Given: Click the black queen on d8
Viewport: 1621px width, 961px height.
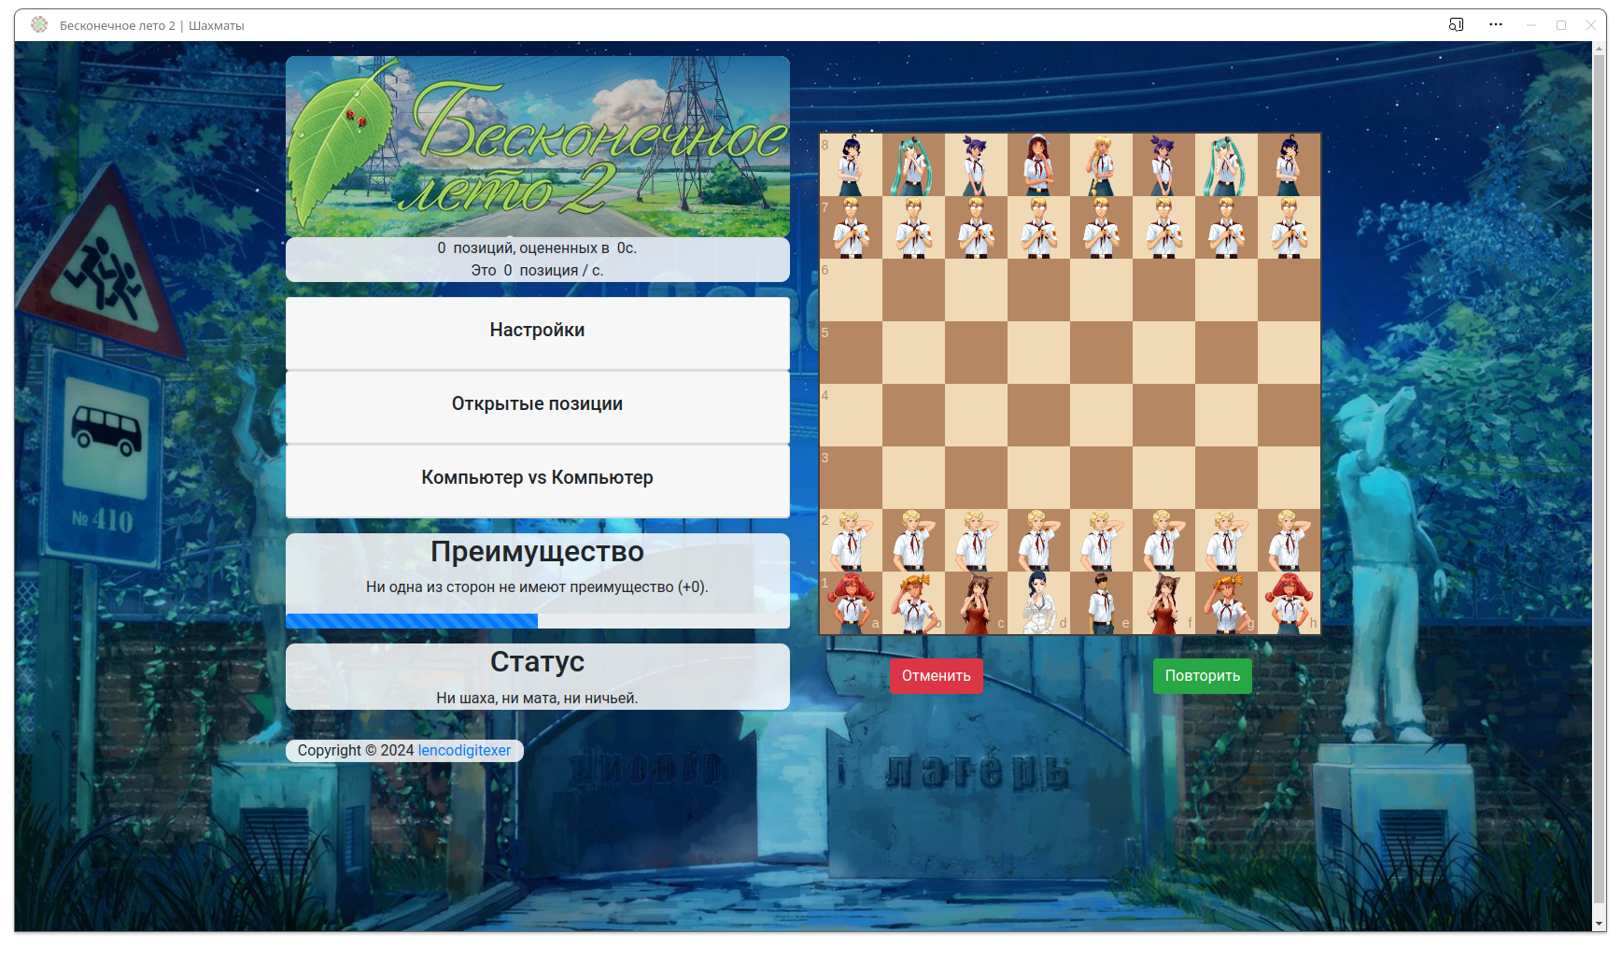Looking at the screenshot, I should pos(1038,164).
